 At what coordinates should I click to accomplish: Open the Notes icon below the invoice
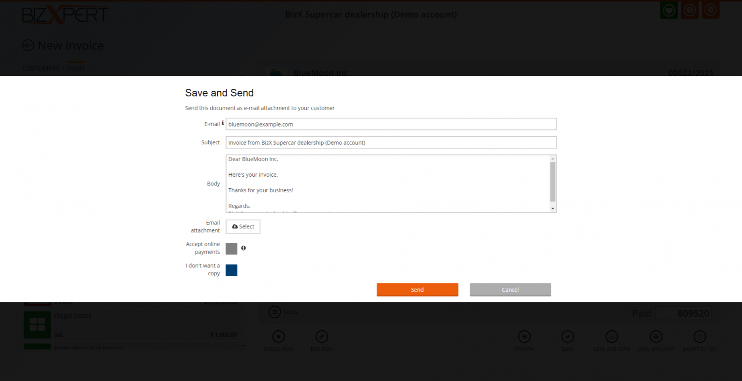pos(275,312)
